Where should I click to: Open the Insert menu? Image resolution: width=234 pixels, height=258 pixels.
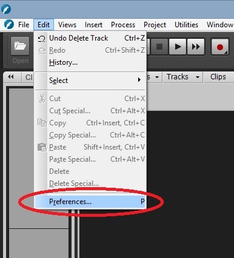click(93, 25)
